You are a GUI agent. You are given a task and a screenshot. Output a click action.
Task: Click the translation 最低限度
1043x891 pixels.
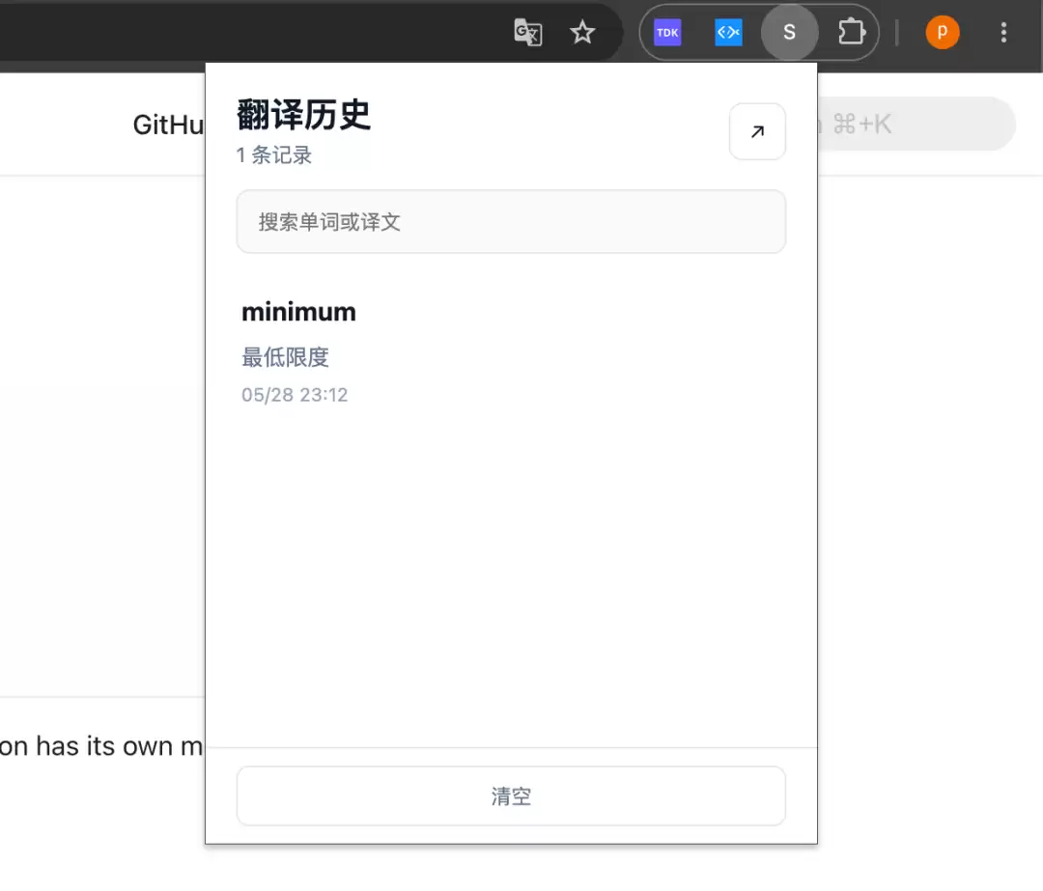click(285, 357)
